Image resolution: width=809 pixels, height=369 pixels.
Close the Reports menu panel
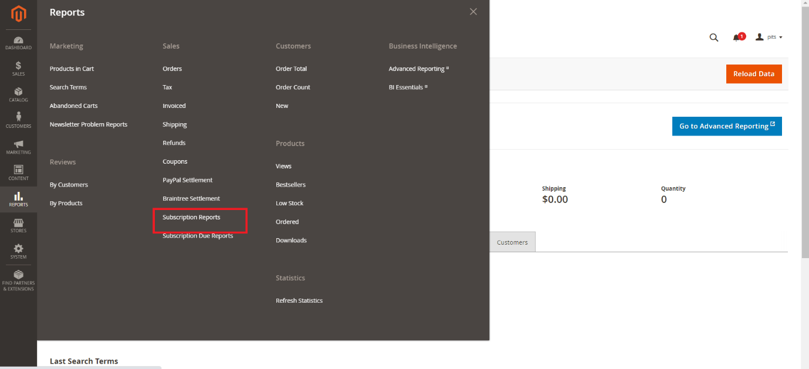pyautogui.click(x=473, y=12)
